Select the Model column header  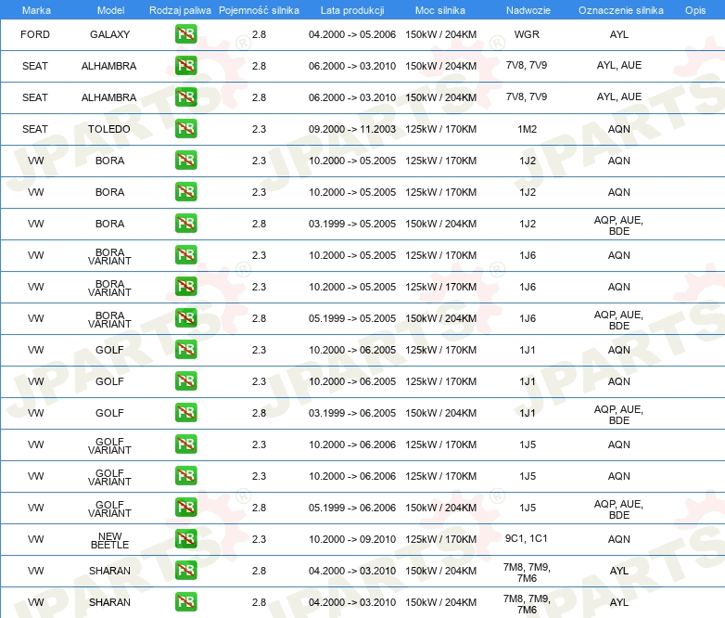point(110,10)
